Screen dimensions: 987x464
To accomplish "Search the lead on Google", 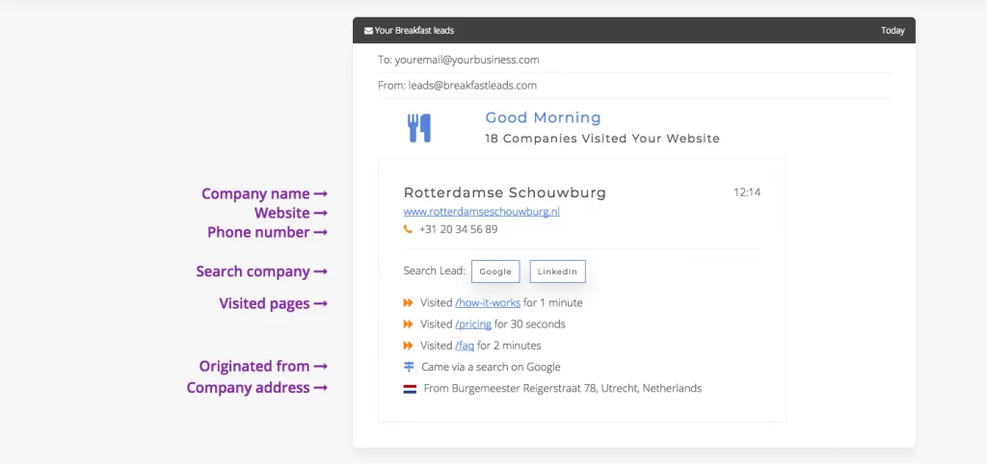I will tap(495, 271).
